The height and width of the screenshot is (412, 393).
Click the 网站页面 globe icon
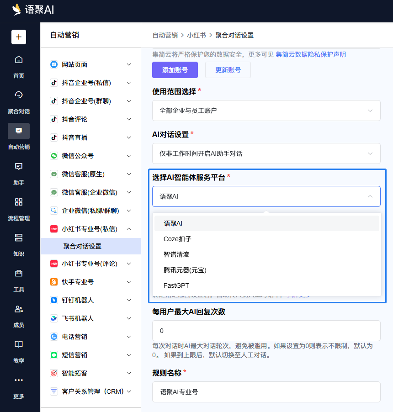(x=54, y=64)
